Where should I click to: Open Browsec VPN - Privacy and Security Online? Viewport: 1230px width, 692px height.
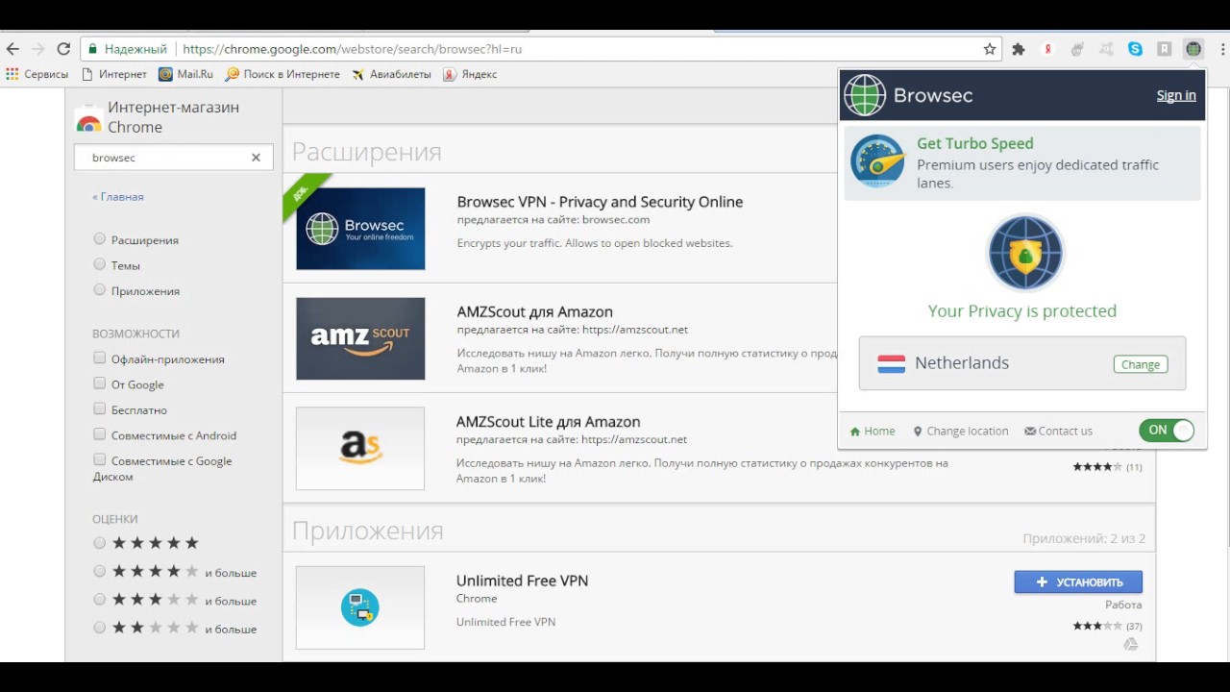click(600, 202)
